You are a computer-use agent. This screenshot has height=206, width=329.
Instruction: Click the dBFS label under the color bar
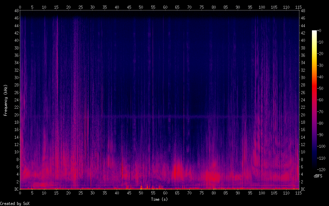coord(318,176)
